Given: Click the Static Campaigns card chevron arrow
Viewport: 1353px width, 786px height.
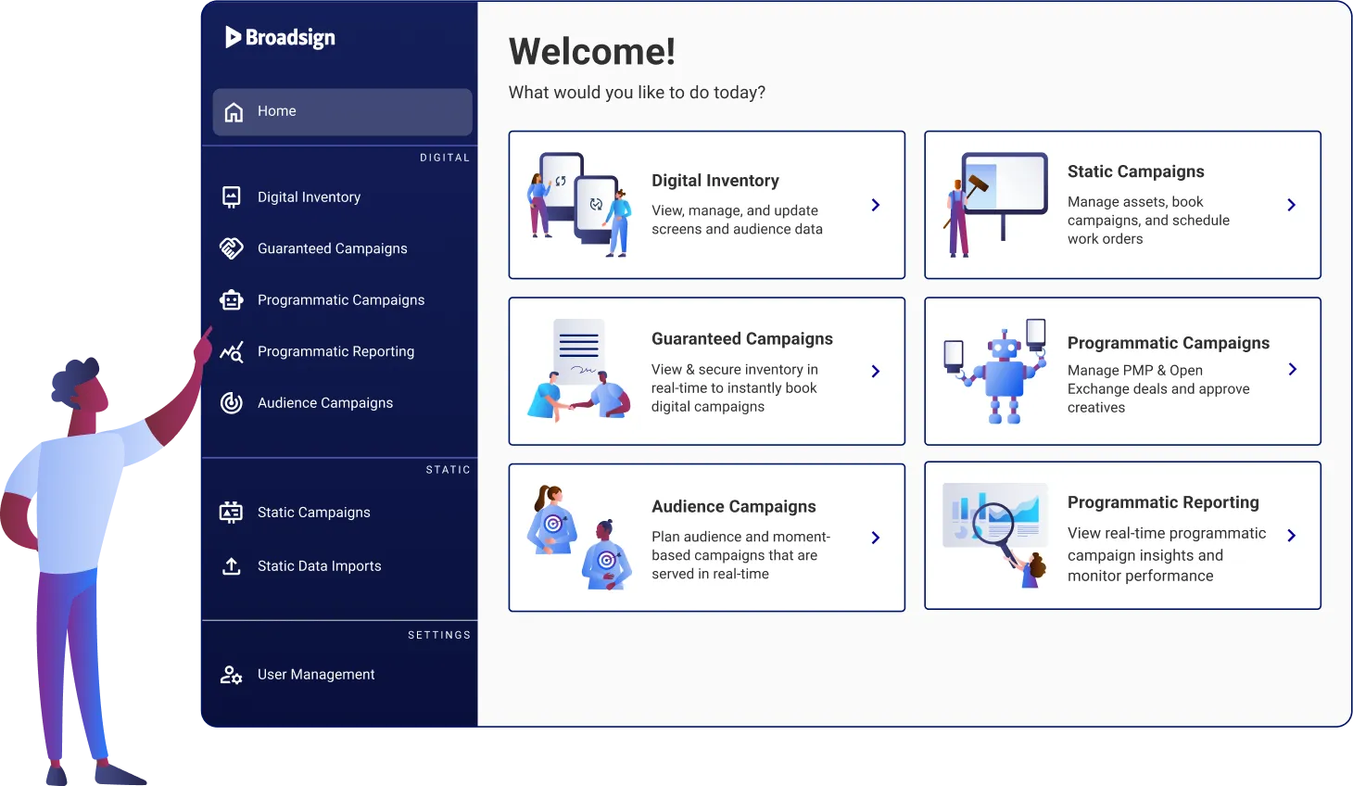Looking at the screenshot, I should [x=1292, y=205].
